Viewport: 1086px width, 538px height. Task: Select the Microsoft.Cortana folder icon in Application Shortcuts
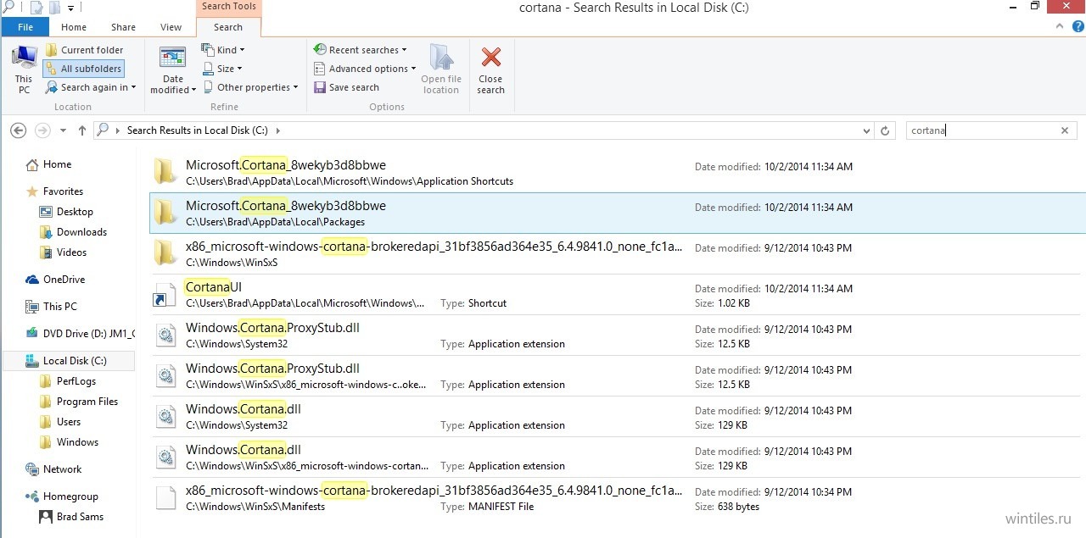[x=165, y=172]
